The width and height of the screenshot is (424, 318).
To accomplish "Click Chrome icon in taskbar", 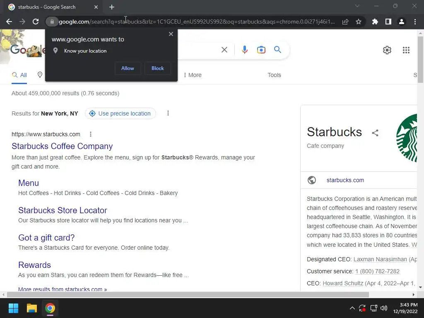I will (50, 308).
